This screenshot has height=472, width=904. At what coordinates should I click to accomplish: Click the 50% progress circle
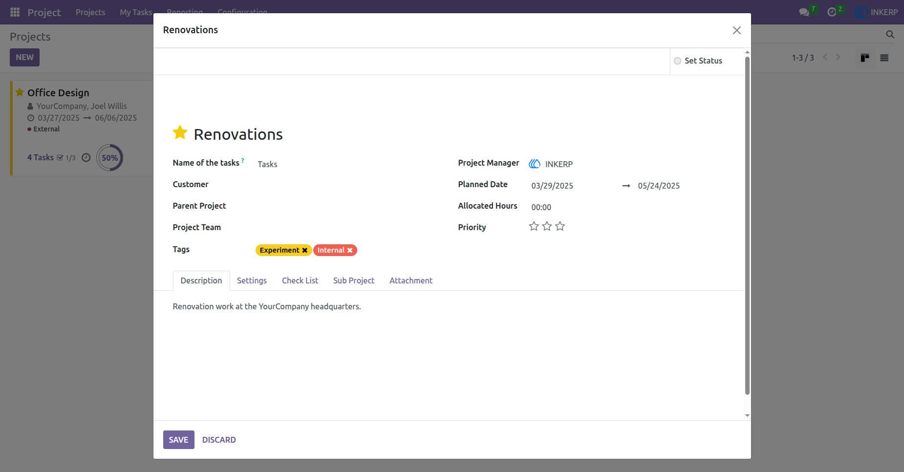(x=109, y=158)
